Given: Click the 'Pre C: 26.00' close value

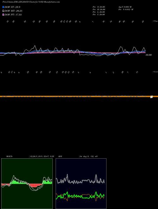Looking at the screenshot, I should click(99, 15).
